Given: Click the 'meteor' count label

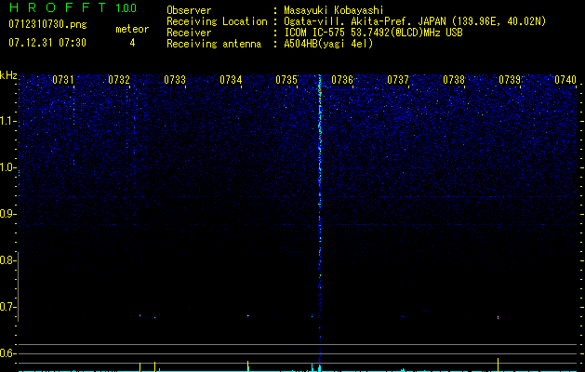Looking at the screenshot, I should pos(132,29).
